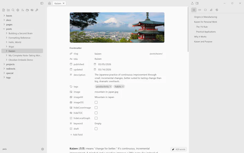Click the keyword property lines icon
Screen dimensions: 244x153
tap(71, 123)
